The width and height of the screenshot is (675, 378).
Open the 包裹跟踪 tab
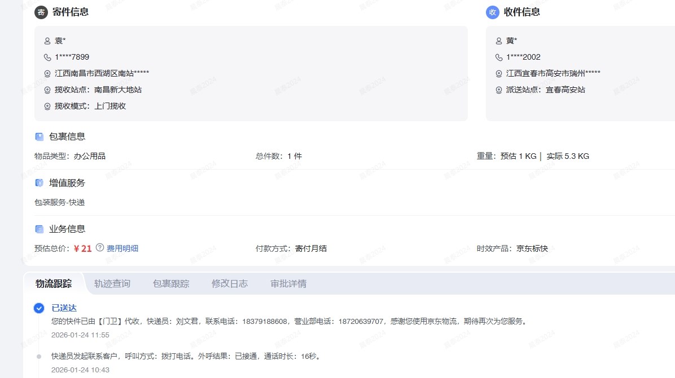click(x=171, y=284)
